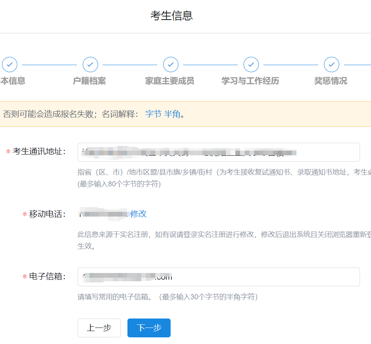
Task: Click the hint 请填写常用的电子信箱
Action: click(x=115, y=297)
